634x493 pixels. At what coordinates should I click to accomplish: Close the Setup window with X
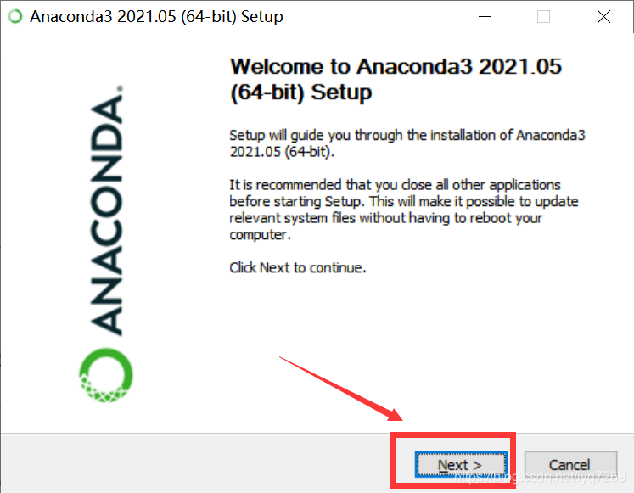[603, 17]
